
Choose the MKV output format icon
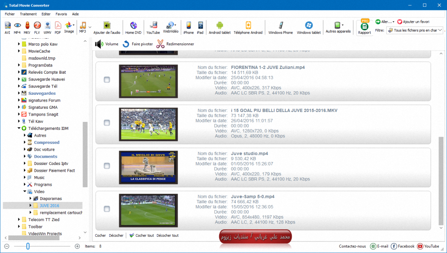27,27
